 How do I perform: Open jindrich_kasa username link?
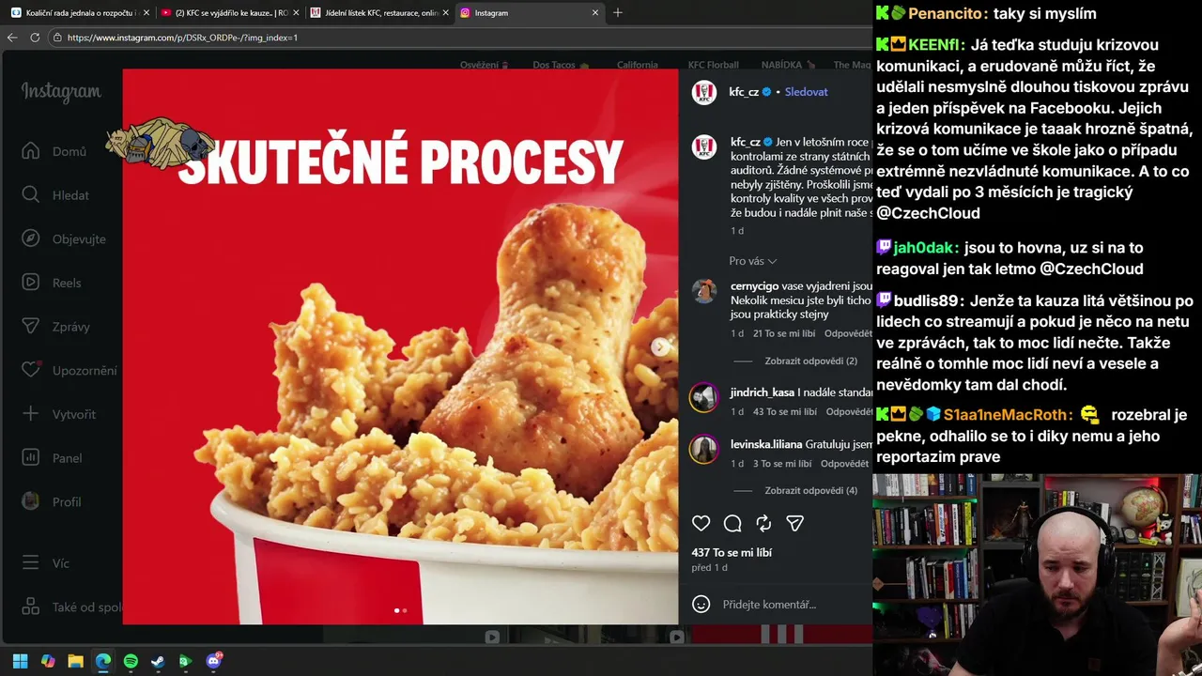coord(763,392)
